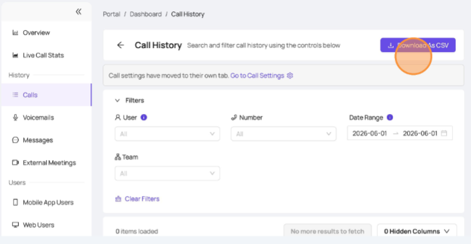Viewport: 471px width, 244px height.
Task: Click the Team hierarchy icon
Action: point(118,157)
